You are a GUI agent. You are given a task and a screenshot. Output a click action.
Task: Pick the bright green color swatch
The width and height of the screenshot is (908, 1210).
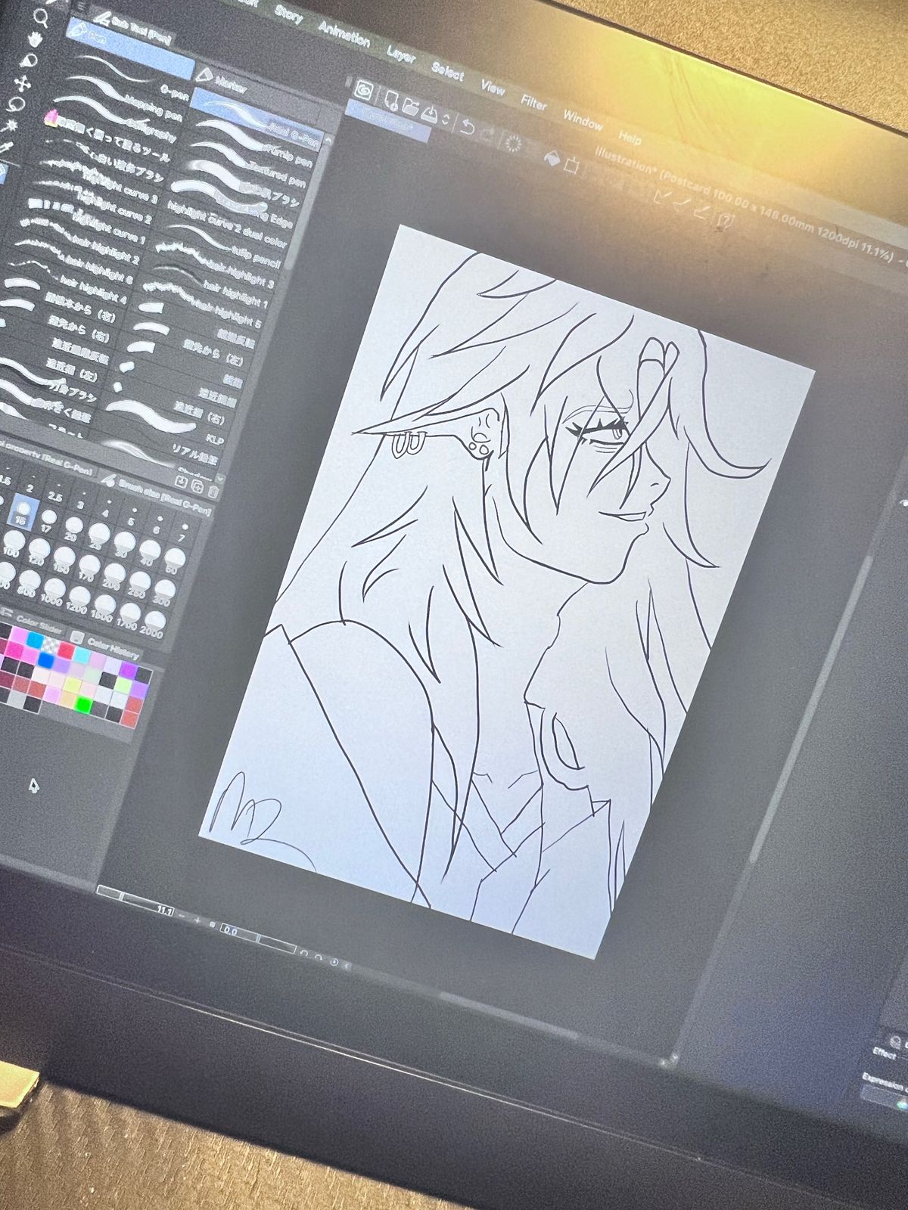84,705
